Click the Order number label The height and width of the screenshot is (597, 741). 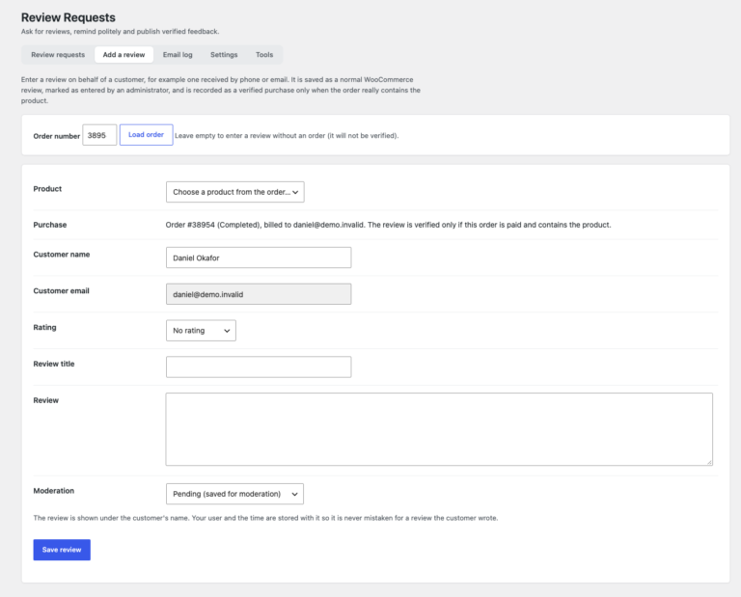tap(56, 136)
